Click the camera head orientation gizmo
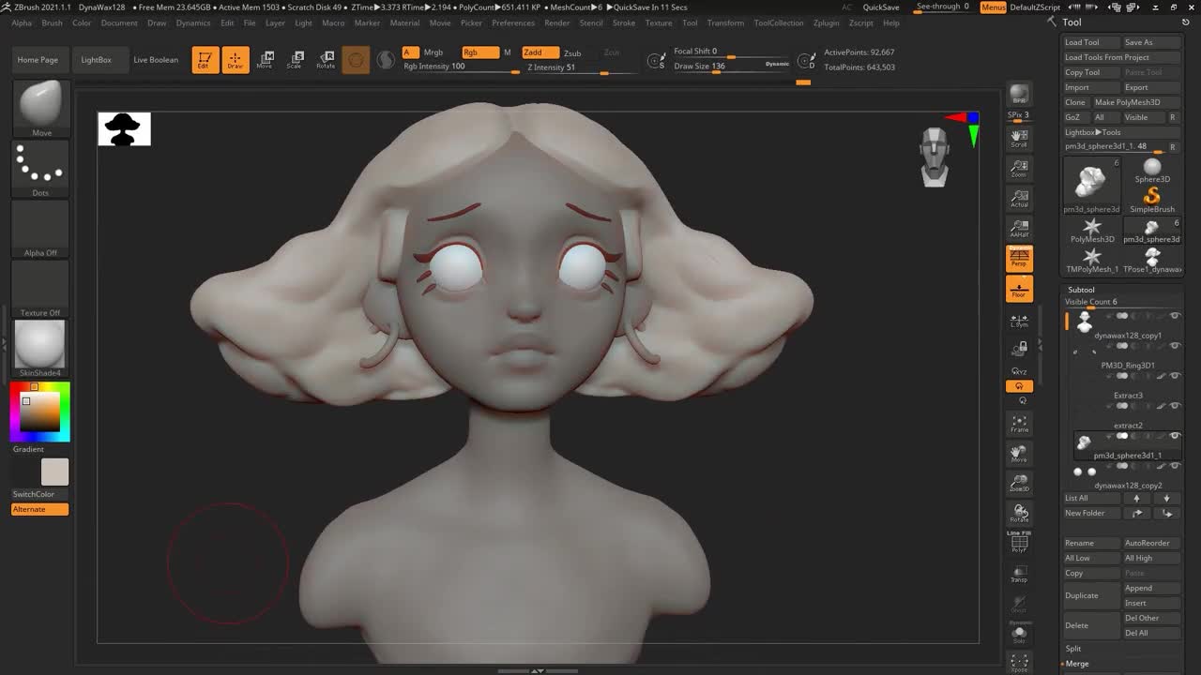The width and height of the screenshot is (1201, 675). [x=935, y=157]
